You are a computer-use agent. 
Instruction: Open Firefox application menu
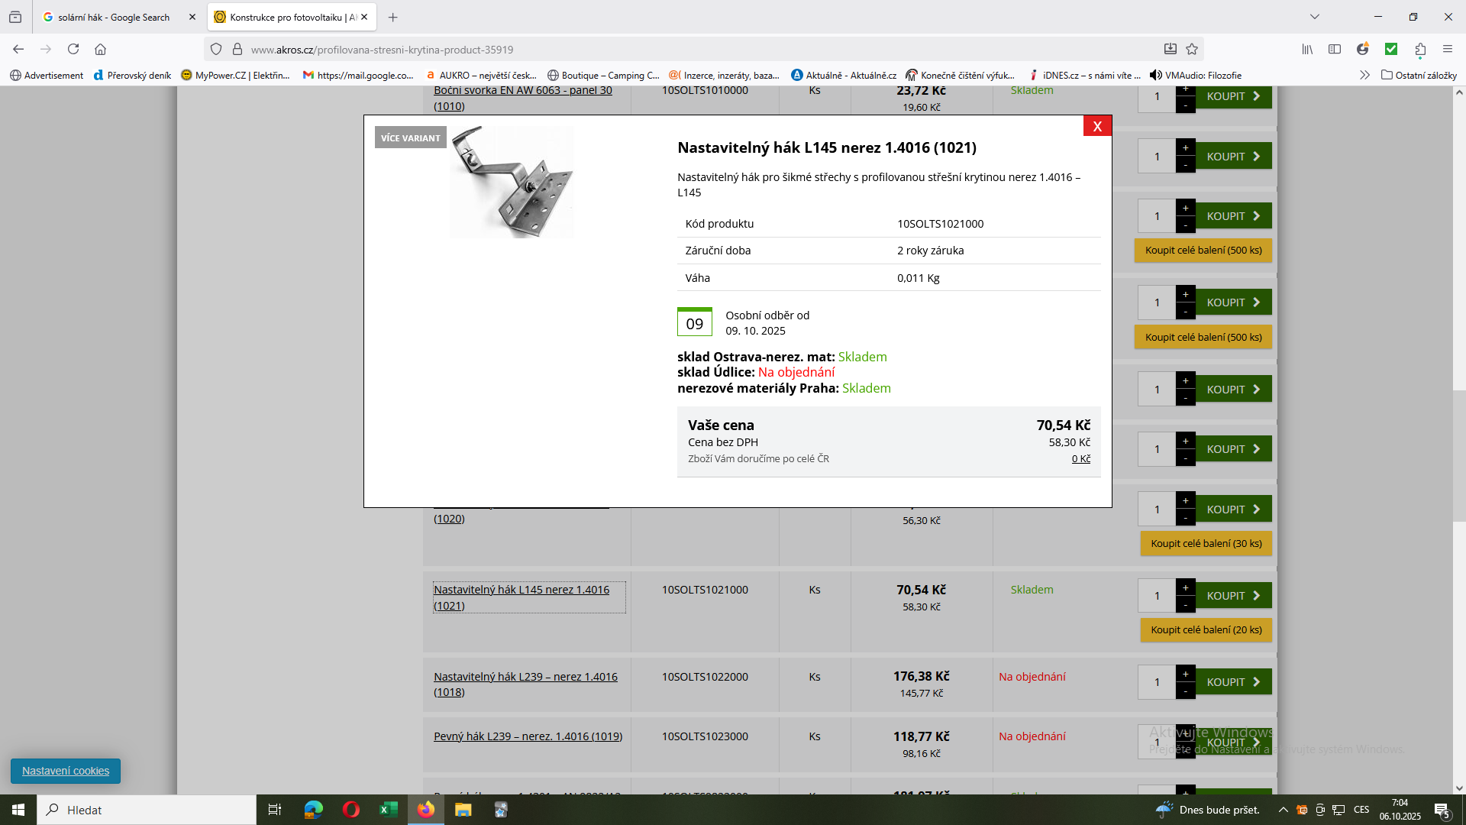click(x=1447, y=49)
